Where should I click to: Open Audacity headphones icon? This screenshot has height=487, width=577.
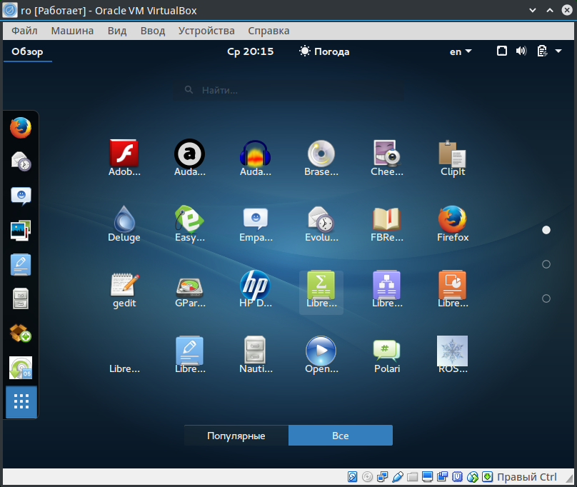coord(256,158)
